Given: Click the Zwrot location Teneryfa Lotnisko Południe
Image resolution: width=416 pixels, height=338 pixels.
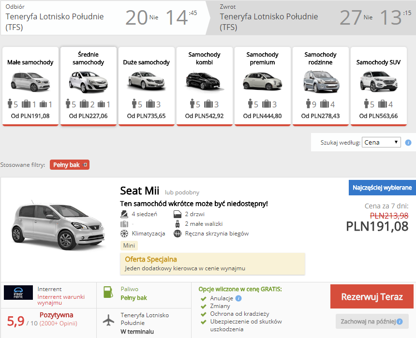Looking at the screenshot, I should pyautogui.click(x=269, y=22).
